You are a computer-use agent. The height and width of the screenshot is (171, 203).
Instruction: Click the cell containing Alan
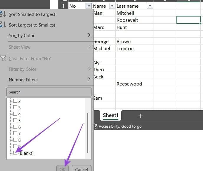(104, 13)
